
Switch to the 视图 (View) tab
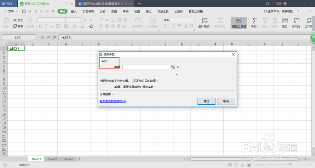137,11
